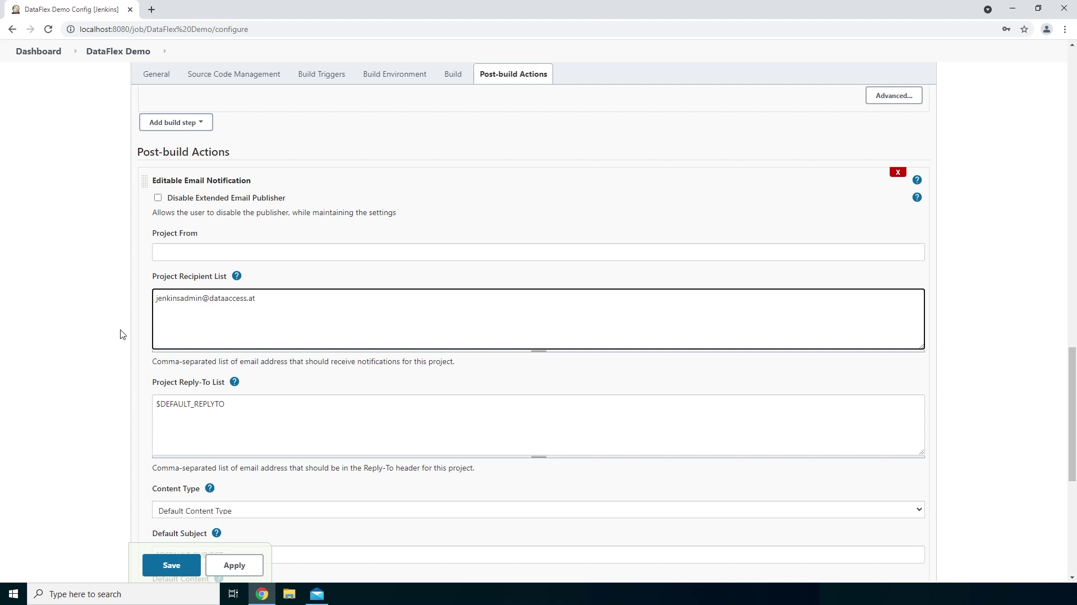Screen dimensions: 1077x605
Task: Click help icon for Project Reply-To List
Action: point(234,382)
